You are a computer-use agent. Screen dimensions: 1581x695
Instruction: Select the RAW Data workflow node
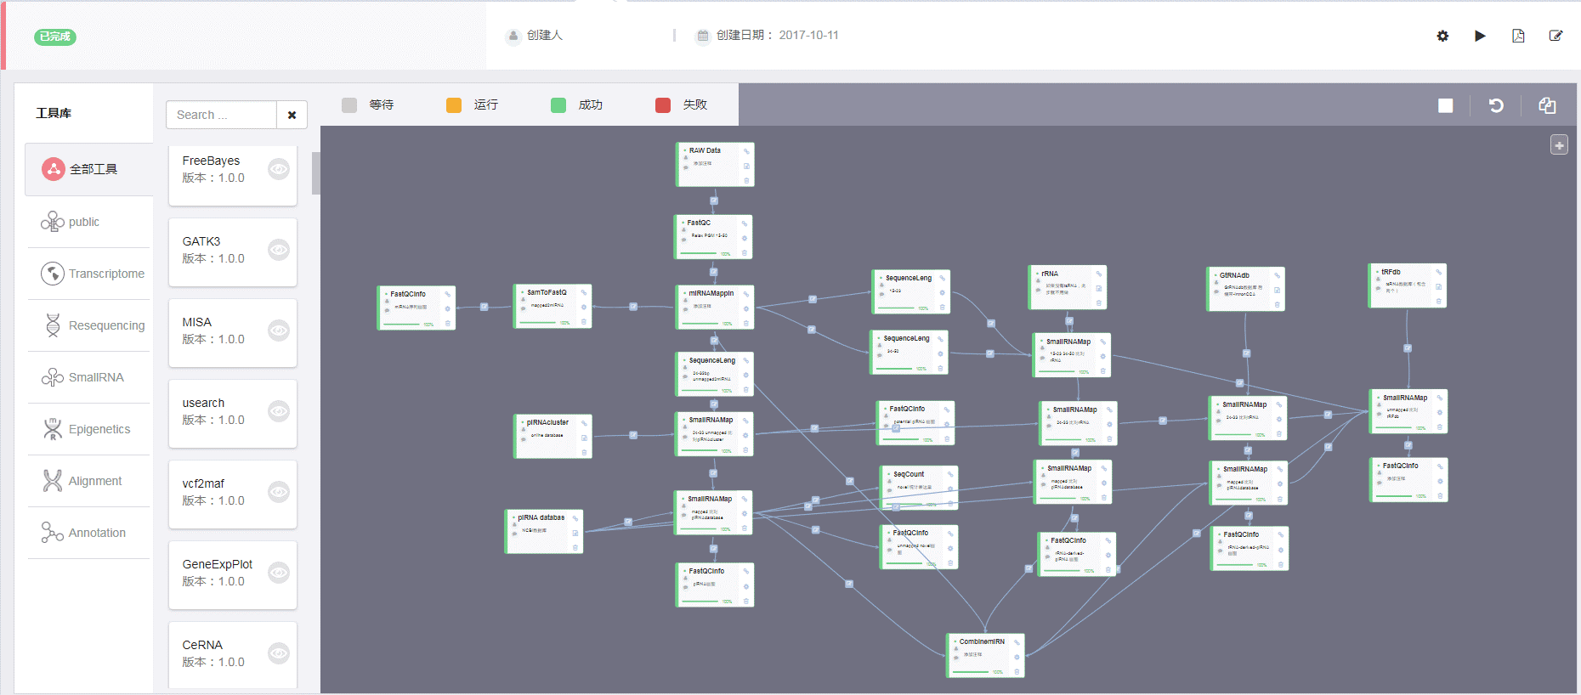tap(715, 164)
